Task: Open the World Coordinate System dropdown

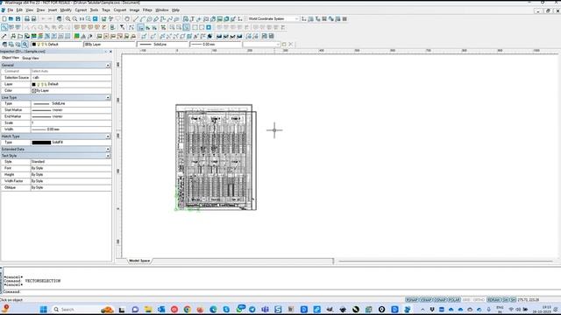Action: [x=273, y=18]
